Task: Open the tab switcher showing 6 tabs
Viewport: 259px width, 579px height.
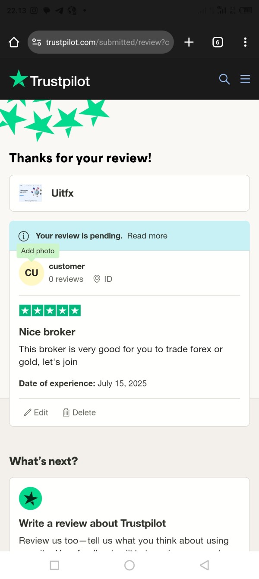Action: tap(218, 42)
